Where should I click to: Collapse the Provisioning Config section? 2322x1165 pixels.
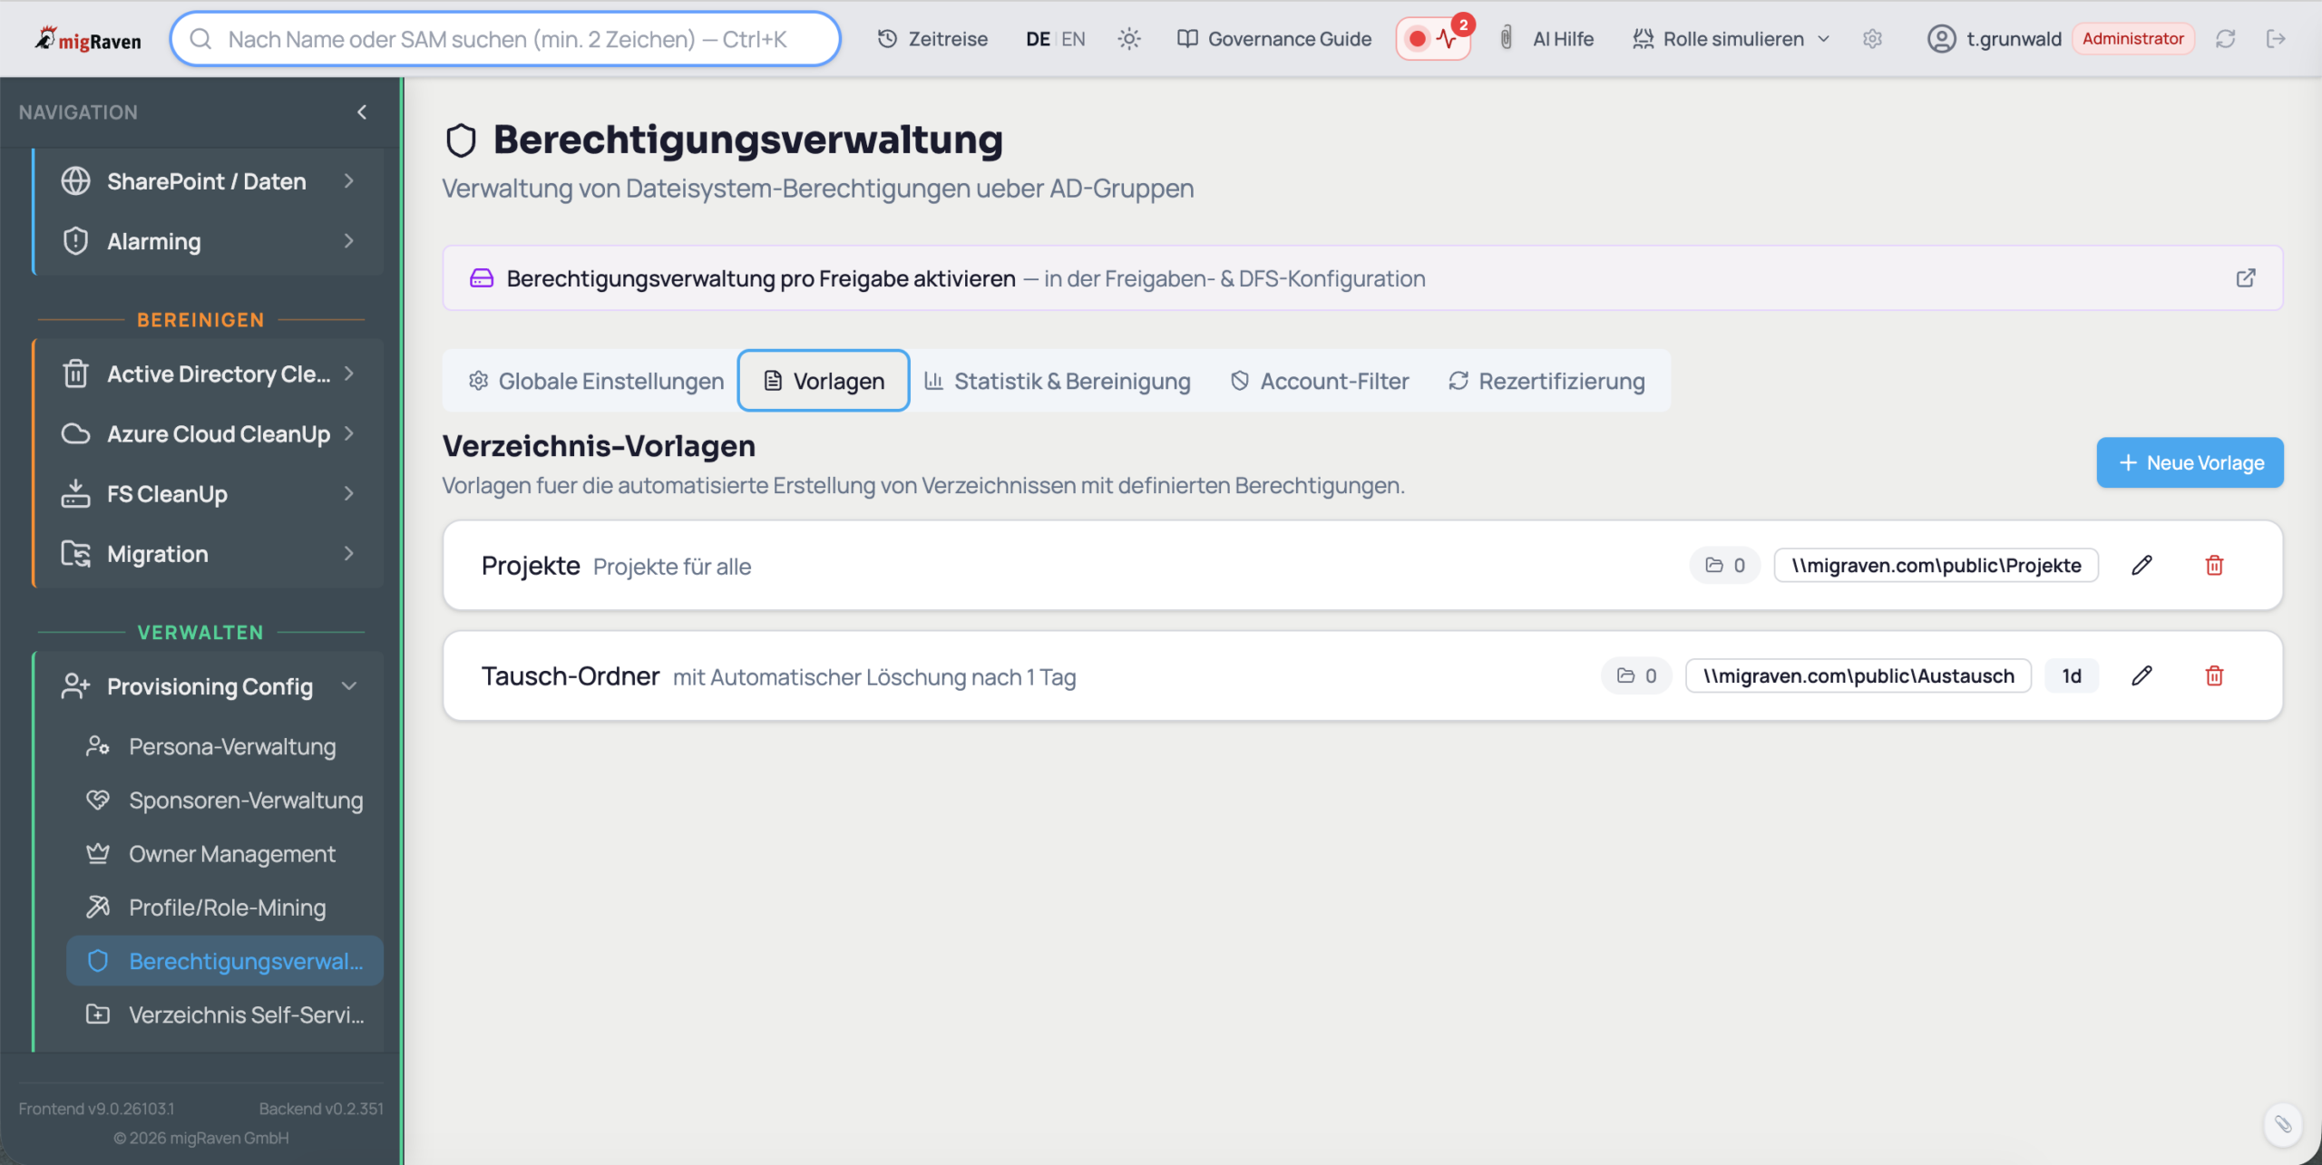coord(349,686)
